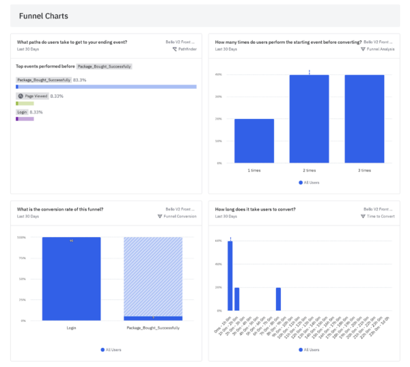Click the Page Viewed event icon
Viewport: 410px width, 367px height.
[20, 96]
